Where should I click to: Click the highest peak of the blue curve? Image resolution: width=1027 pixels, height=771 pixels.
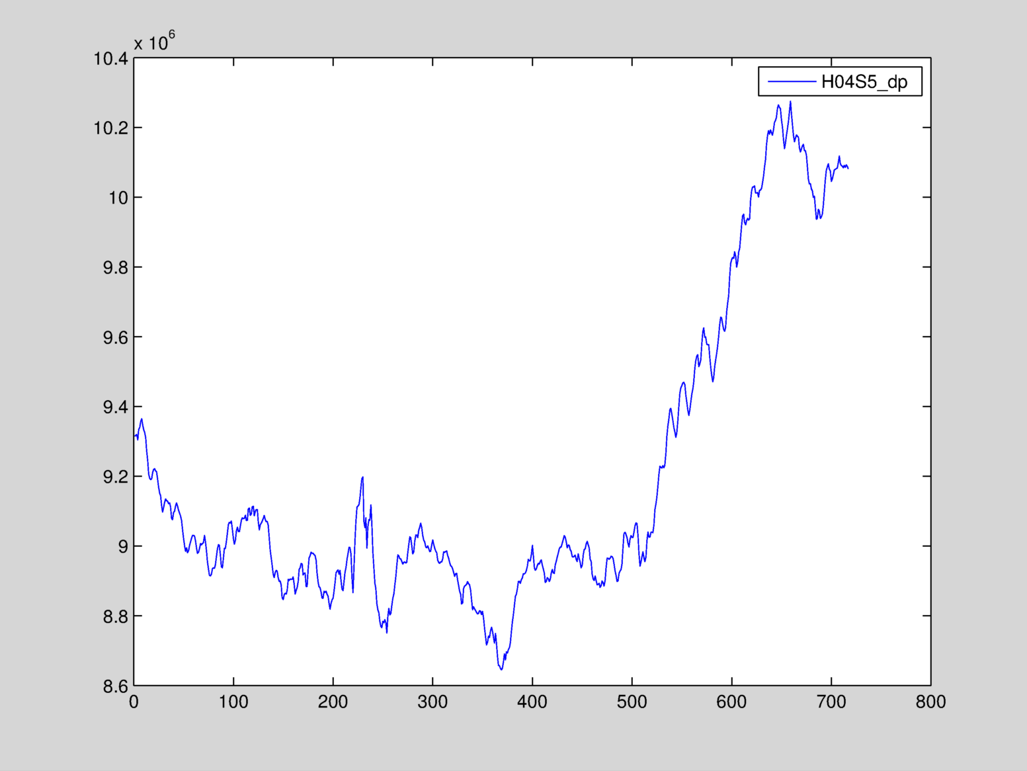coord(790,102)
